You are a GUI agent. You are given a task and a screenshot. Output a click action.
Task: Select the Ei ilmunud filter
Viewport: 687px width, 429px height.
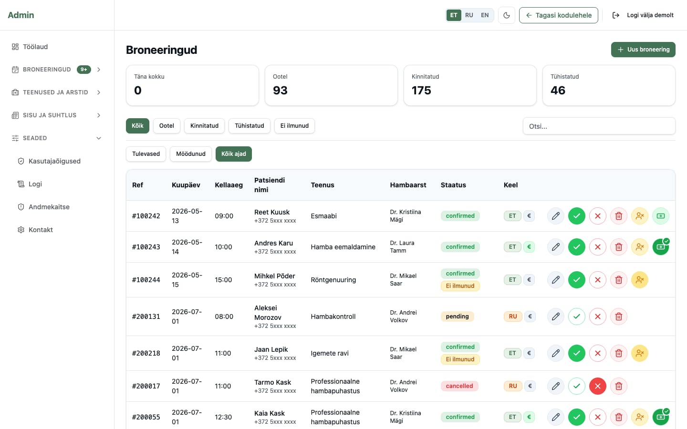pos(294,126)
